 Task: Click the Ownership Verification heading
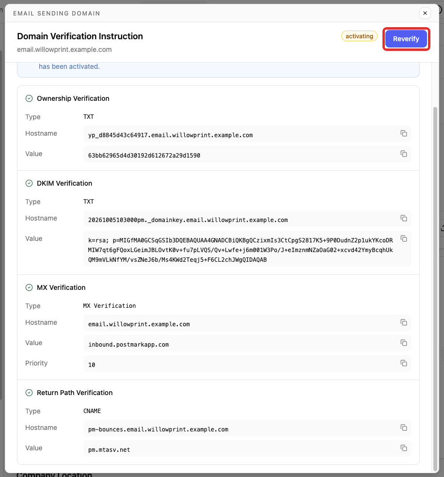pos(73,98)
